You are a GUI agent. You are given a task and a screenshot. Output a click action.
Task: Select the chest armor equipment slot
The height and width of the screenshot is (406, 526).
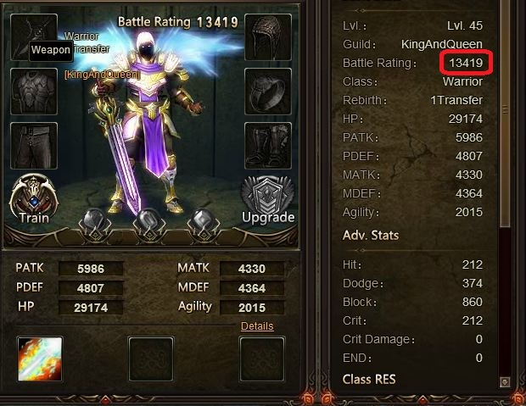[x=34, y=92]
